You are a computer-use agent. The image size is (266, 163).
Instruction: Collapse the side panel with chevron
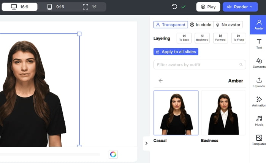pos(146,143)
